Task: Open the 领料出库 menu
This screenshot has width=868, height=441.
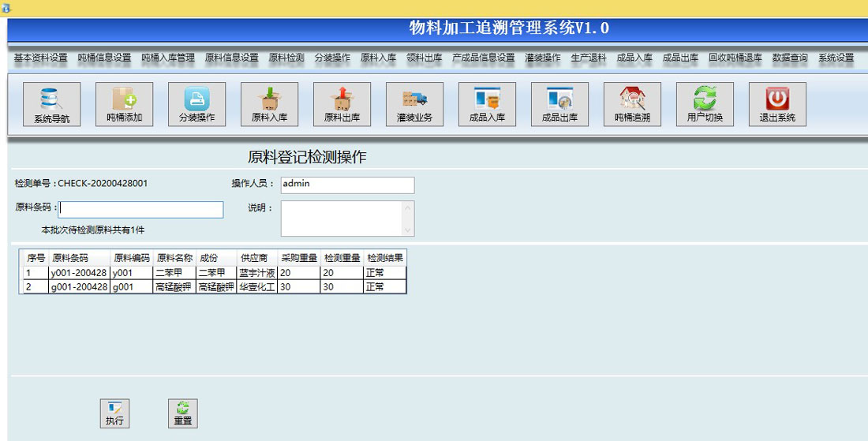Action: (424, 58)
